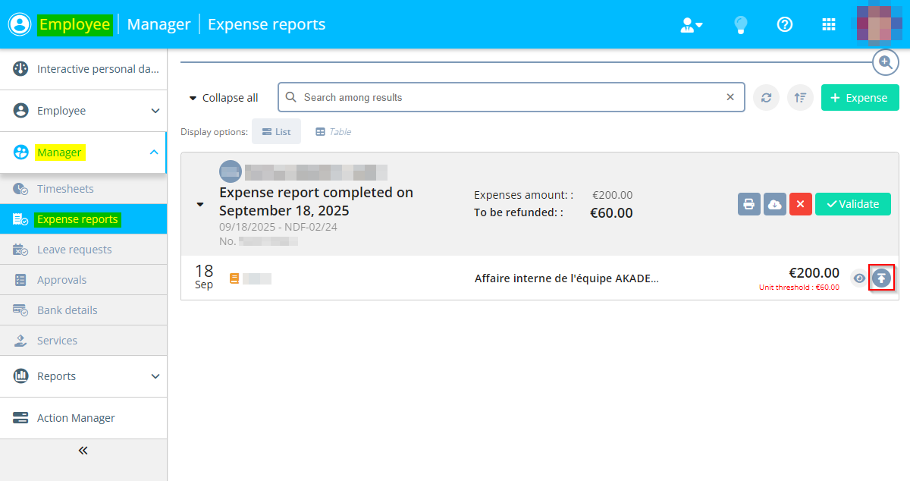Switch display to Table view

333,131
